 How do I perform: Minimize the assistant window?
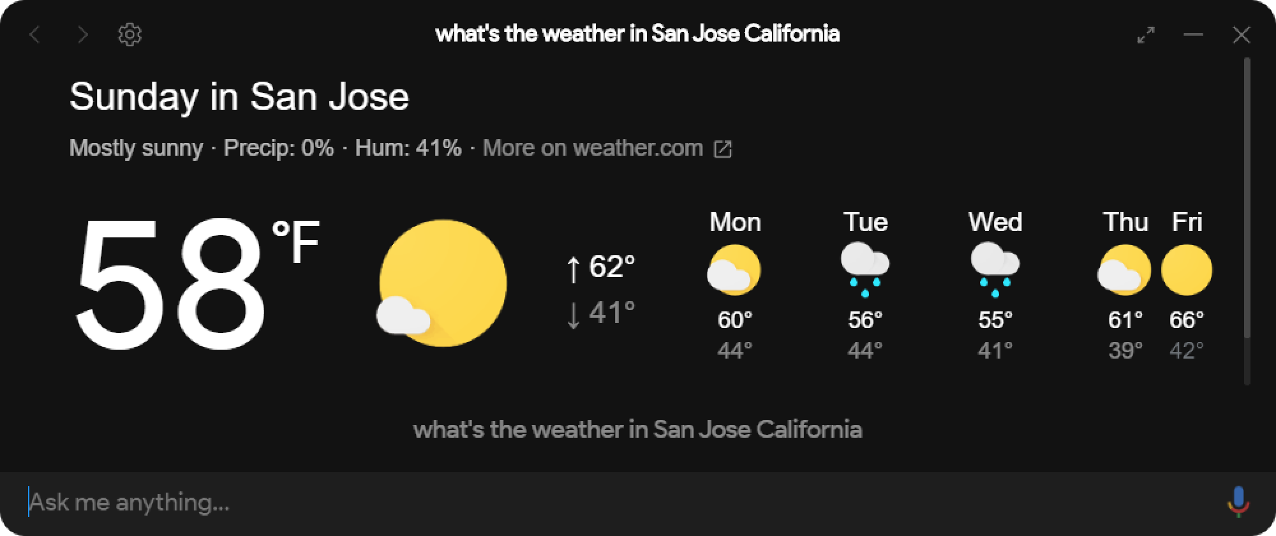pyautogui.click(x=1193, y=34)
